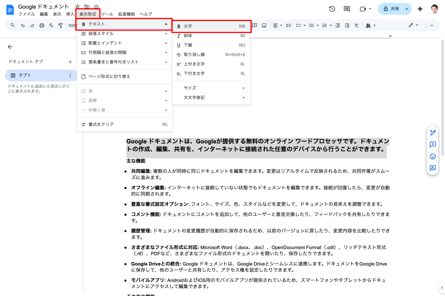Expand the bulleted list dropdown
The height and width of the screenshot is (296, 445).
pyautogui.click(x=318, y=25)
